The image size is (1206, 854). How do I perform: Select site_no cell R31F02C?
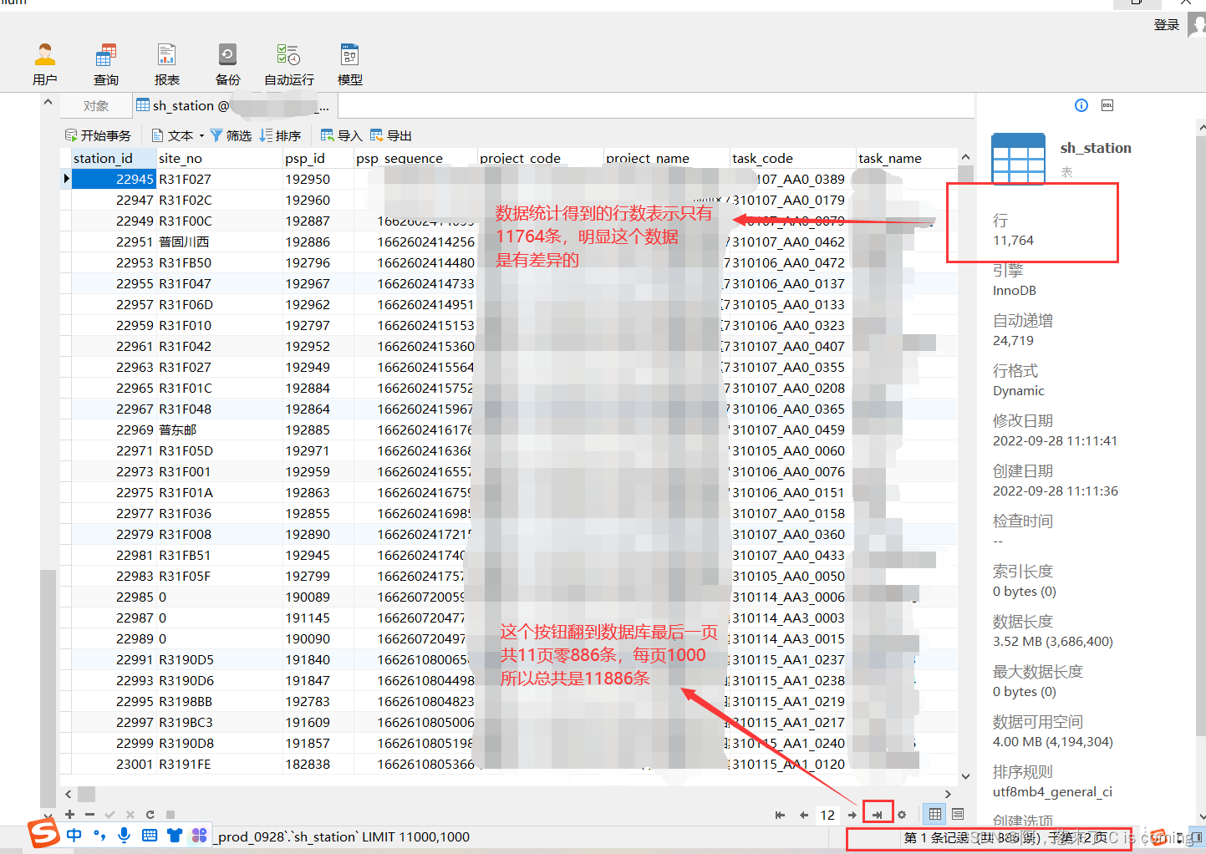click(x=219, y=200)
